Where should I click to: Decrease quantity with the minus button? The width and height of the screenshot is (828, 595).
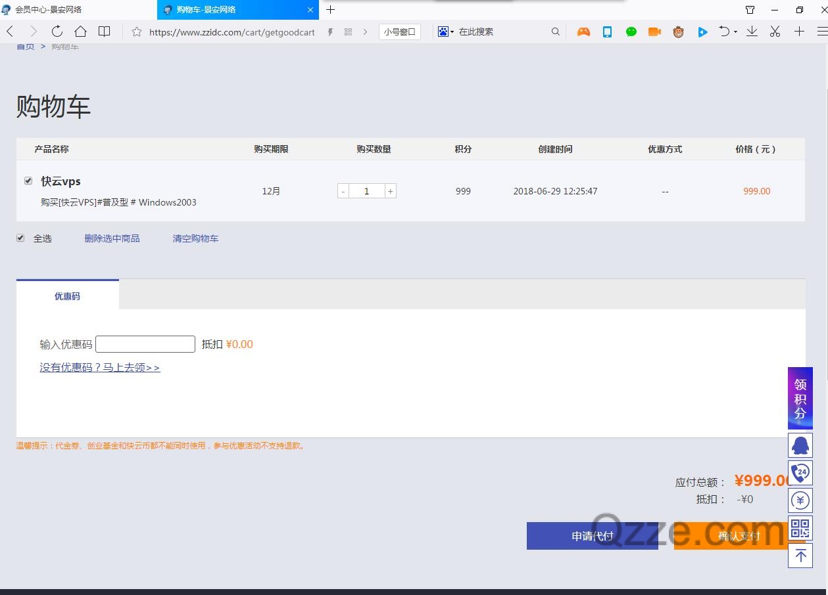tap(343, 191)
